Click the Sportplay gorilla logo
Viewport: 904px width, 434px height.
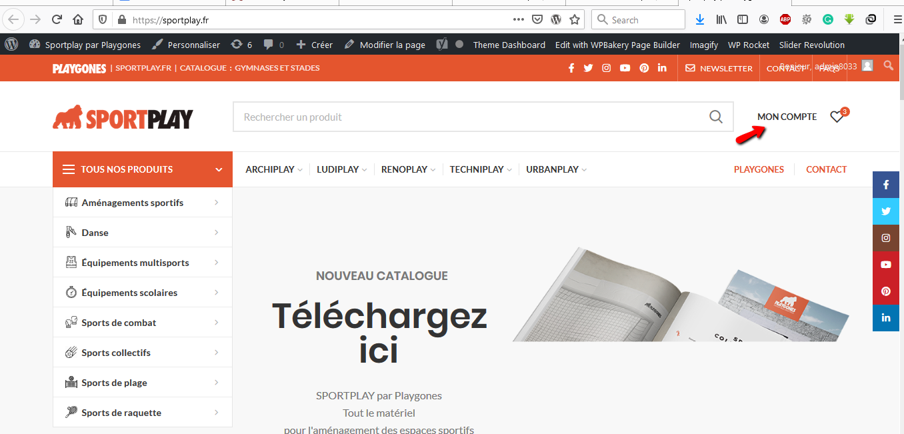[123, 117]
